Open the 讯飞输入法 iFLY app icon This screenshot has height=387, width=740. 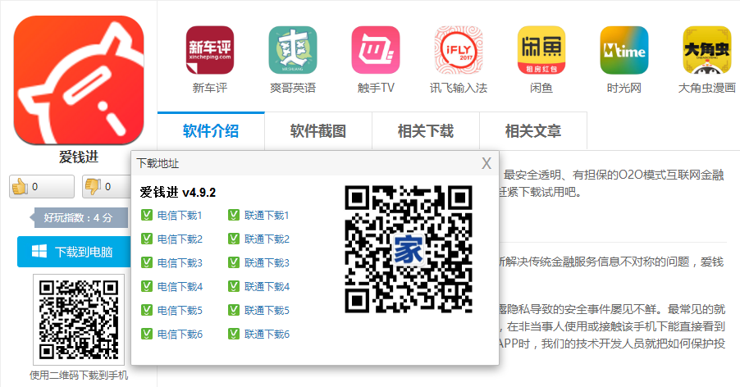(459, 51)
